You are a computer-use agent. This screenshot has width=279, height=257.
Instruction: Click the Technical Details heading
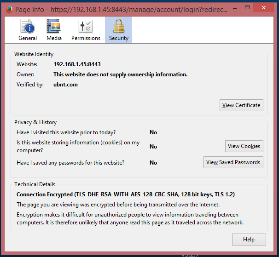point(35,184)
